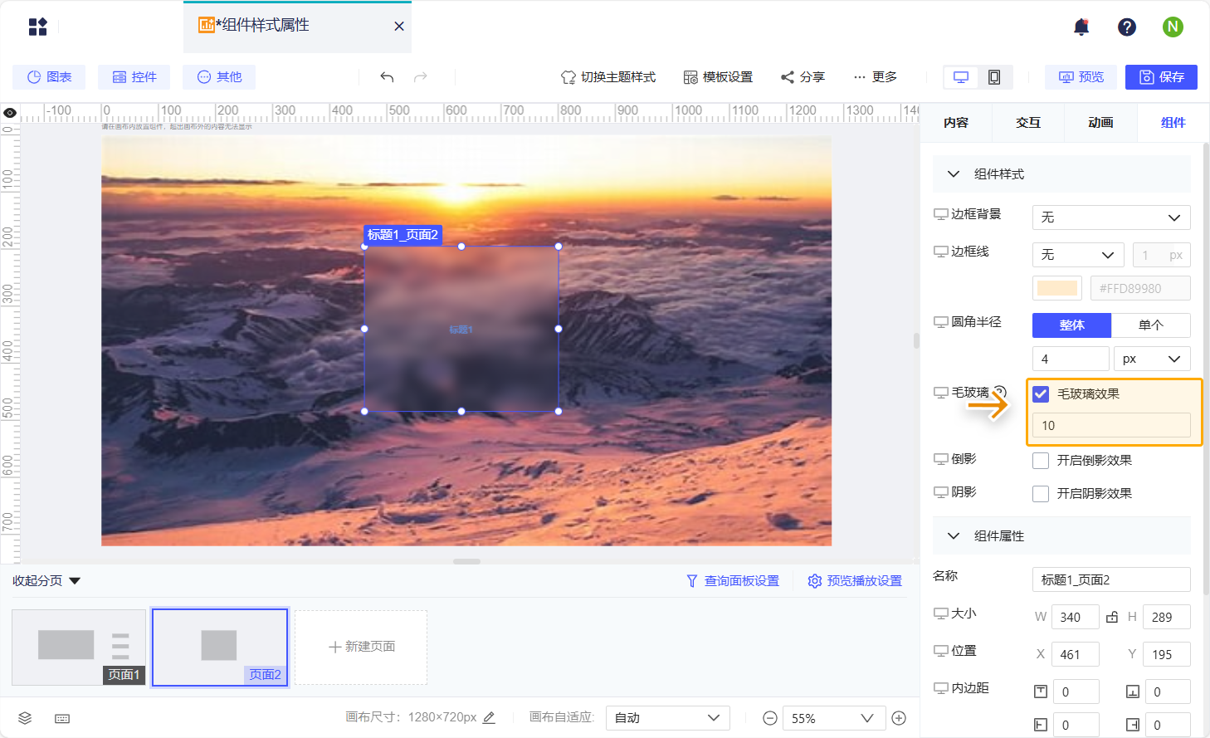The image size is (1210, 738).
Task: Open the border line color swatch
Action: click(x=1057, y=288)
